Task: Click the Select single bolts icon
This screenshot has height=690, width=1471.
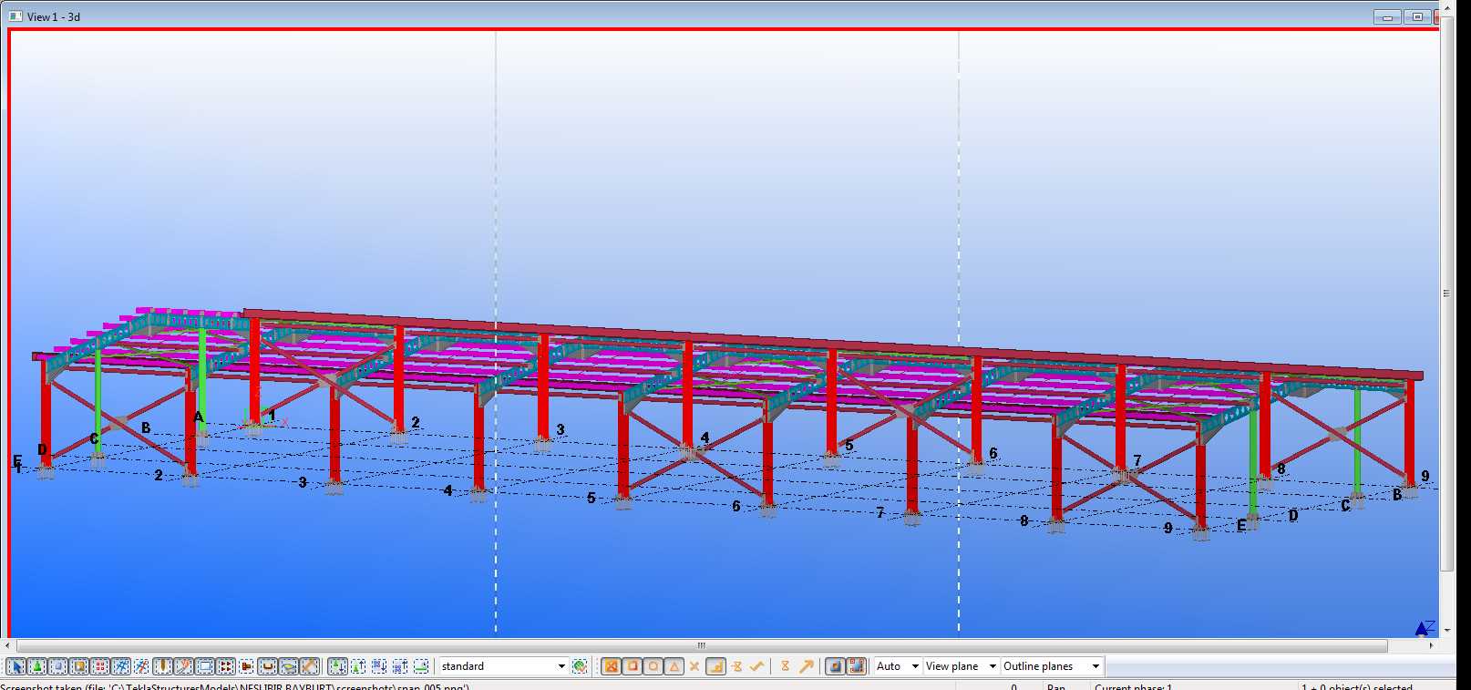Action: (247, 666)
